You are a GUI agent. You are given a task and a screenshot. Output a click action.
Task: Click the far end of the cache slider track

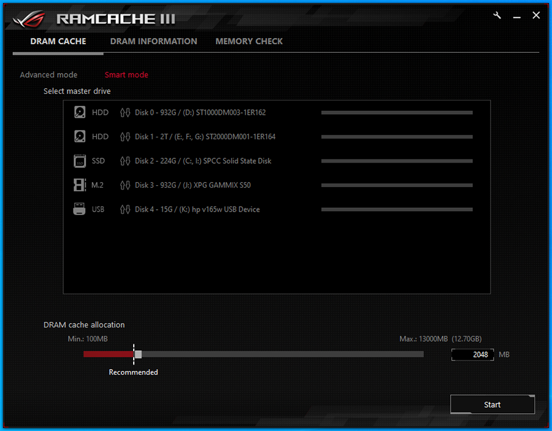pyautogui.click(x=422, y=354)
